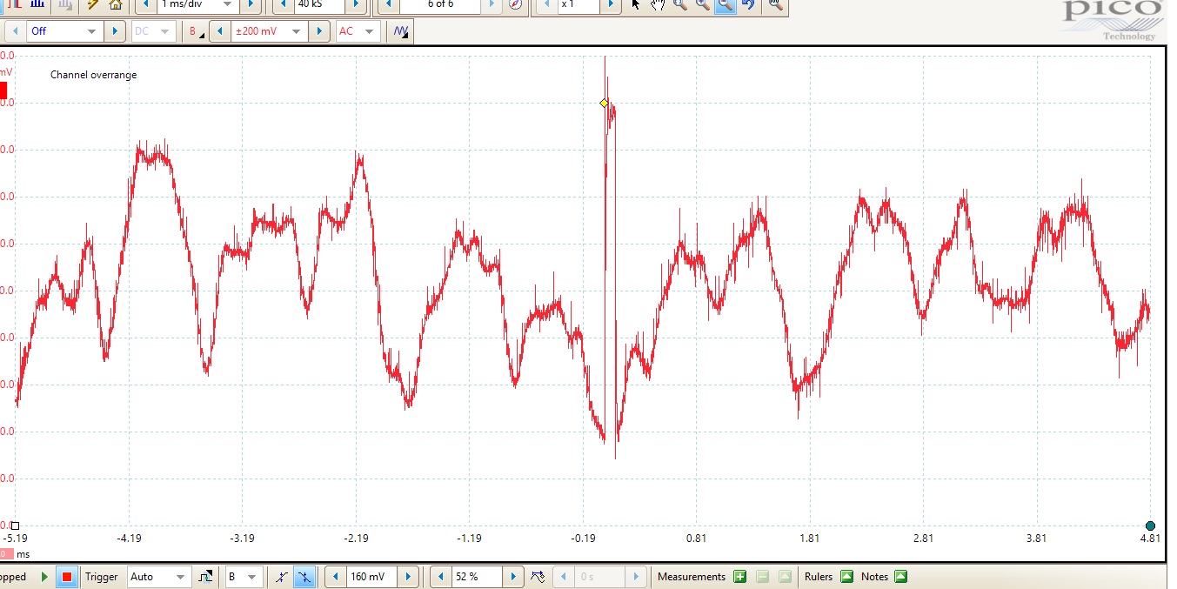The width and height of the screenshot is (1177, 589).
Task: Click the Channel overrange warning text
Action: [93, 75]
